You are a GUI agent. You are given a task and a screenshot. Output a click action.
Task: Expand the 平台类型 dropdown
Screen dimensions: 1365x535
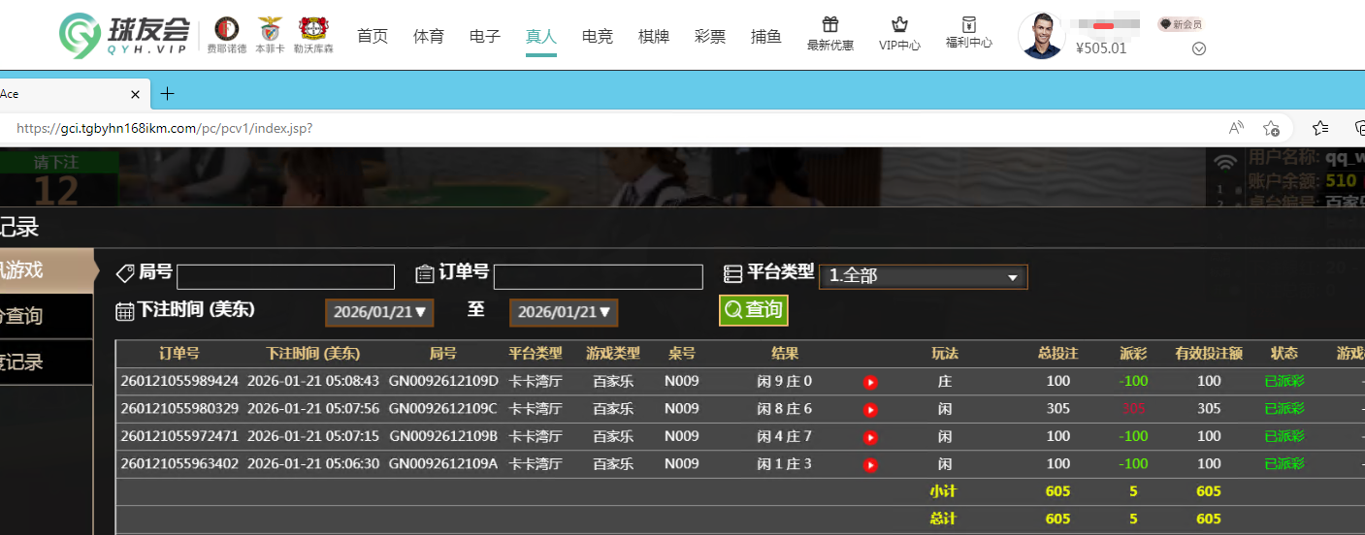pyautogui.click(x=923, y=276)
